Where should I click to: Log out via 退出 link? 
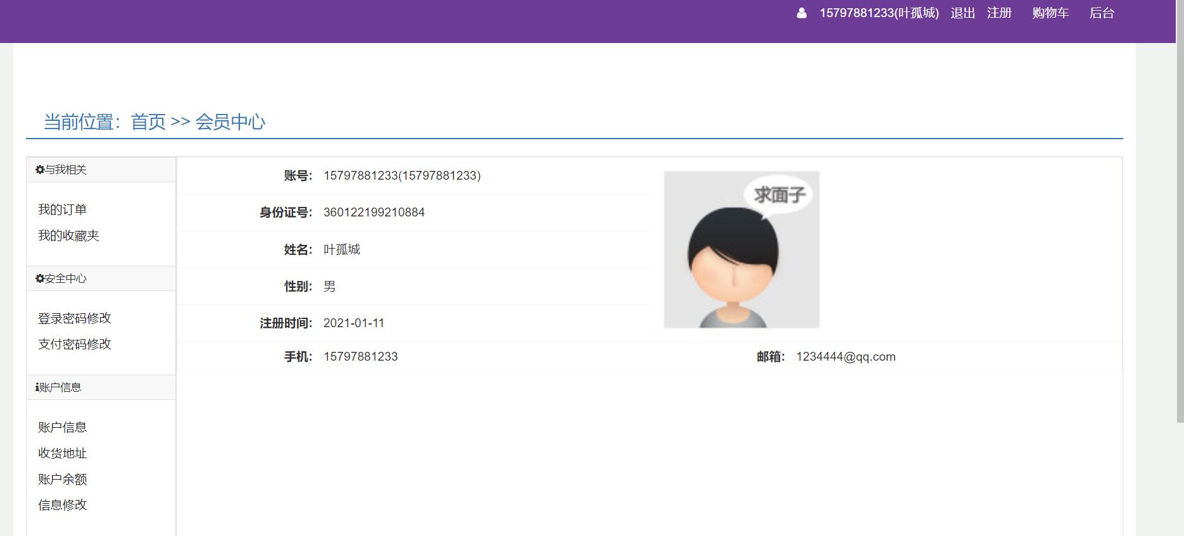point(962,13)
